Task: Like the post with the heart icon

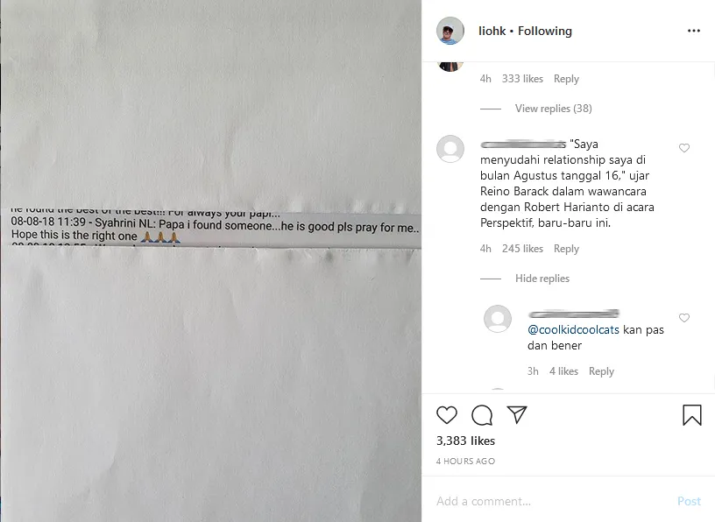Action: (x=446, y=415)
